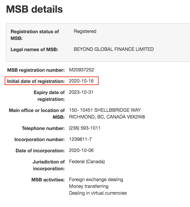The width and height of the screenshot is (190, 207).
Task: Click BEYOND GLOBAL FINANCE LIMITED legal name
Action: 114,49
